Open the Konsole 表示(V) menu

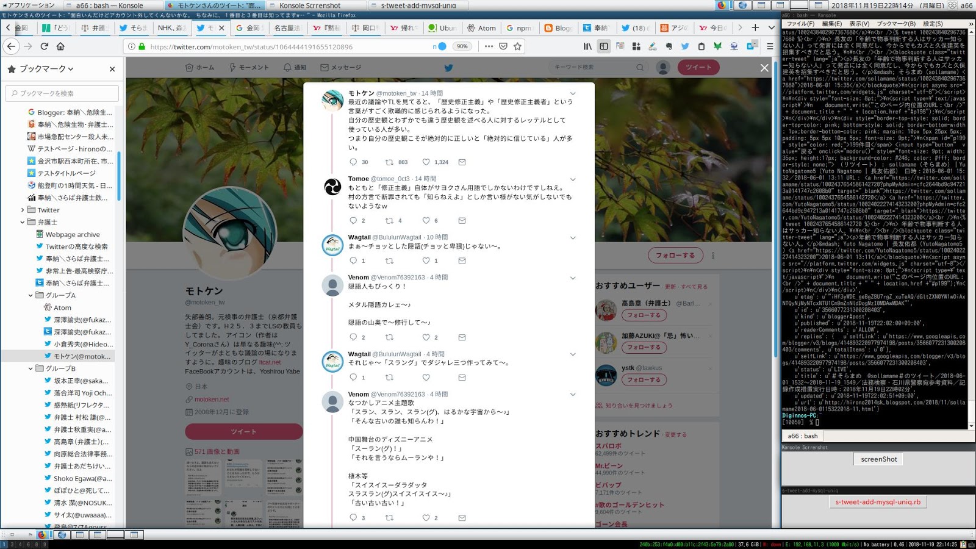point(859,24)
